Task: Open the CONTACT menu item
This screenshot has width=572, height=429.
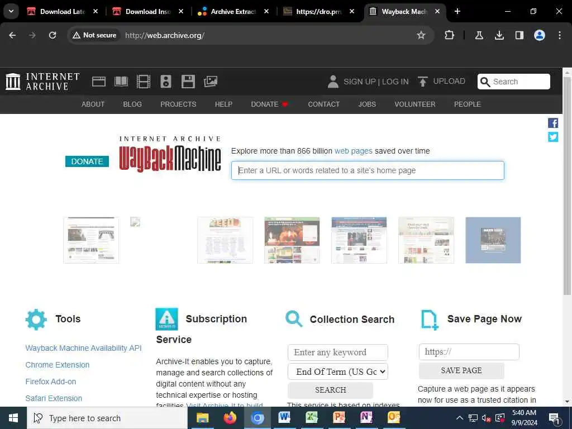Action: [x=323, y=104]
